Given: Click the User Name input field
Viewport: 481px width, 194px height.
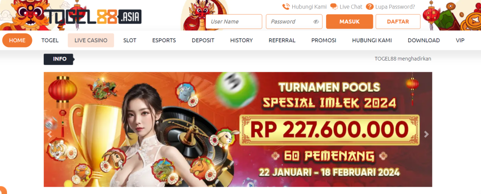Looking at the screenshot, I should pyautogui.click(x=234, y=22).
